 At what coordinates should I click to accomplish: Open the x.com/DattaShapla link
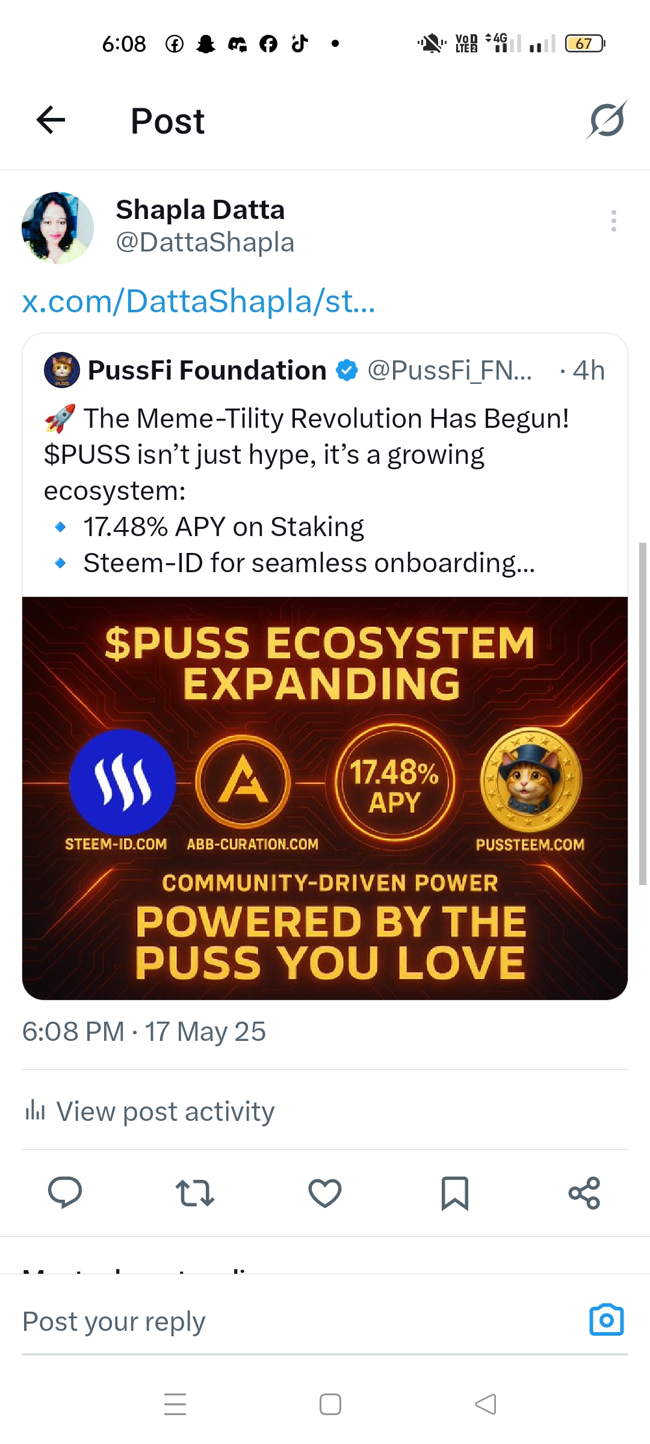click(199, 301)
